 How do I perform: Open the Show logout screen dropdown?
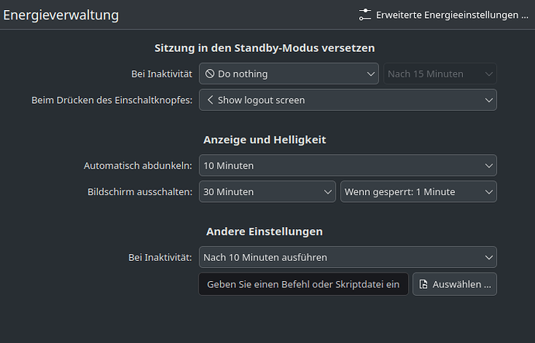coord(347,100)
